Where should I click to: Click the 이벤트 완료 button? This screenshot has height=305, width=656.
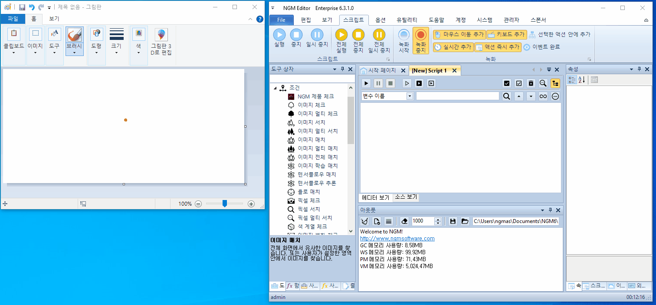(542, 47)
